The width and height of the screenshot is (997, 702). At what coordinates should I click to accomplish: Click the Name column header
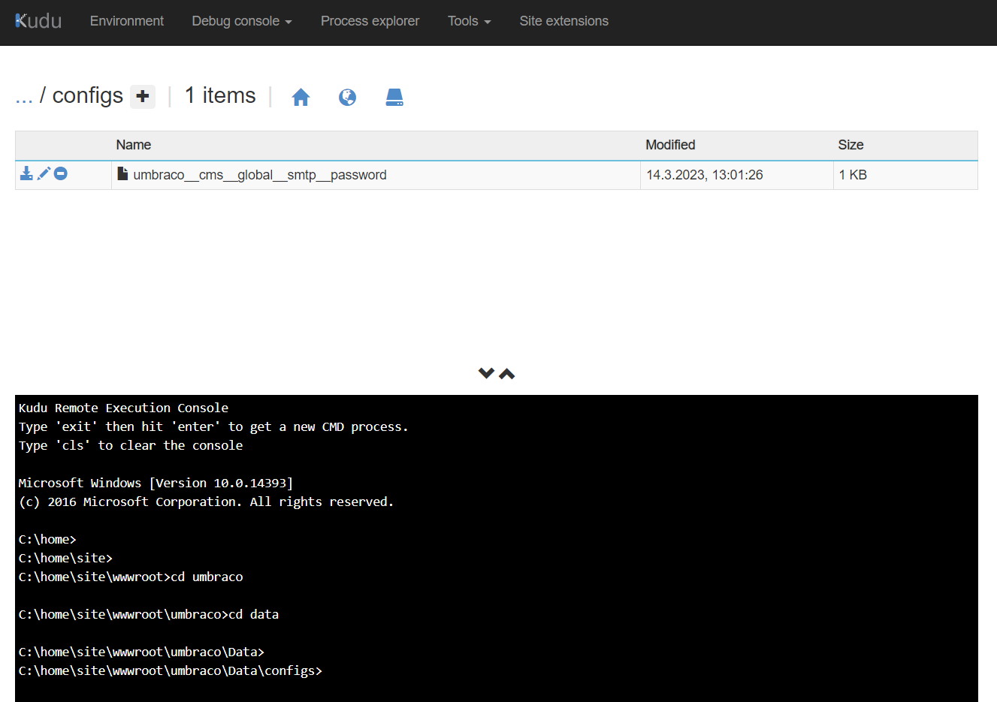[x=134, y=145]
